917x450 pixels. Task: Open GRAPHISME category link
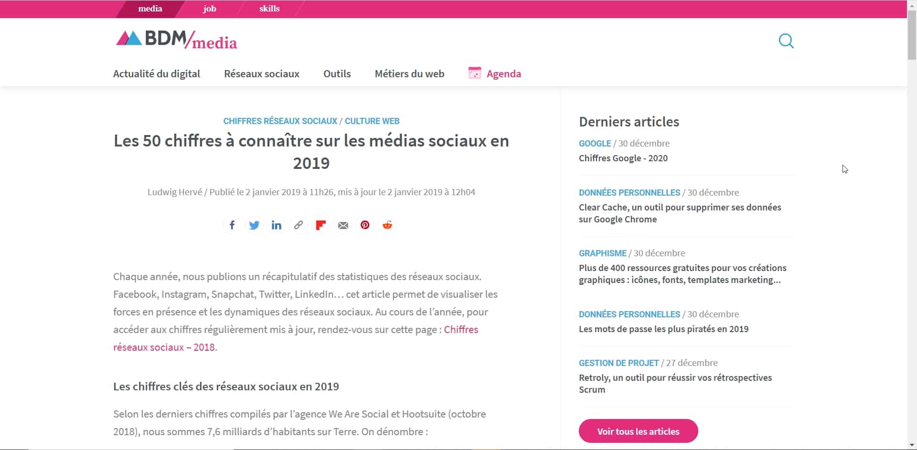click(603, 253)
